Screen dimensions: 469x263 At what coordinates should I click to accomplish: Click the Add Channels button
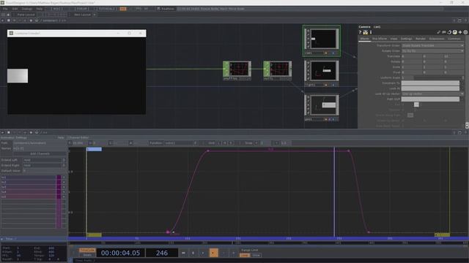pos(40,154)
